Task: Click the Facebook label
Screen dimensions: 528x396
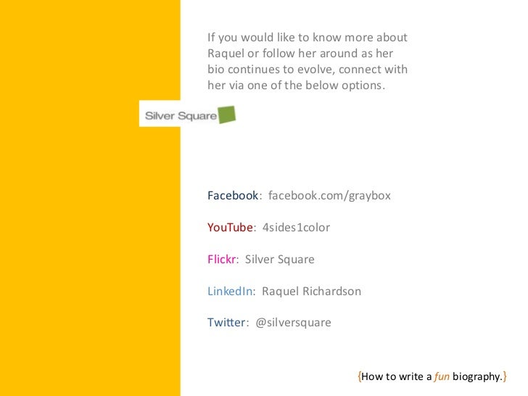Action: click(x=233, y=195)
